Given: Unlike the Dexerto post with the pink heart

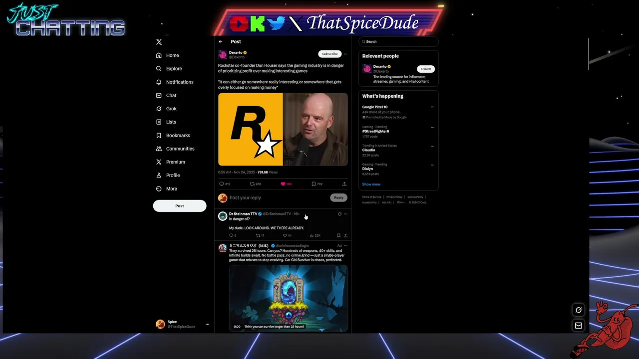Looking at the screenshot, I should coord(283,184).
